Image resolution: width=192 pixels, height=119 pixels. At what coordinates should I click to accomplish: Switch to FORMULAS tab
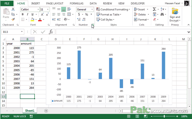click(x=76, y=3)
